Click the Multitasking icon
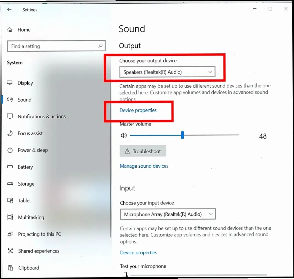Image resolution: width=294 pixels, height=279 pixels. tap(10, 217)
